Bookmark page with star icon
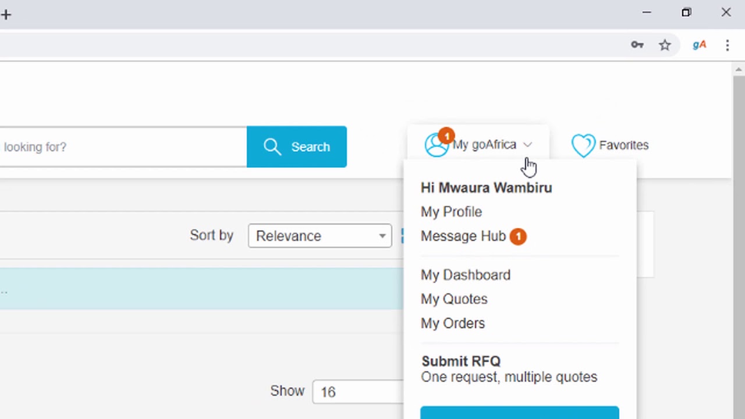Image resolution: width=745 pixels, height=419 pixels. (665, 45)
